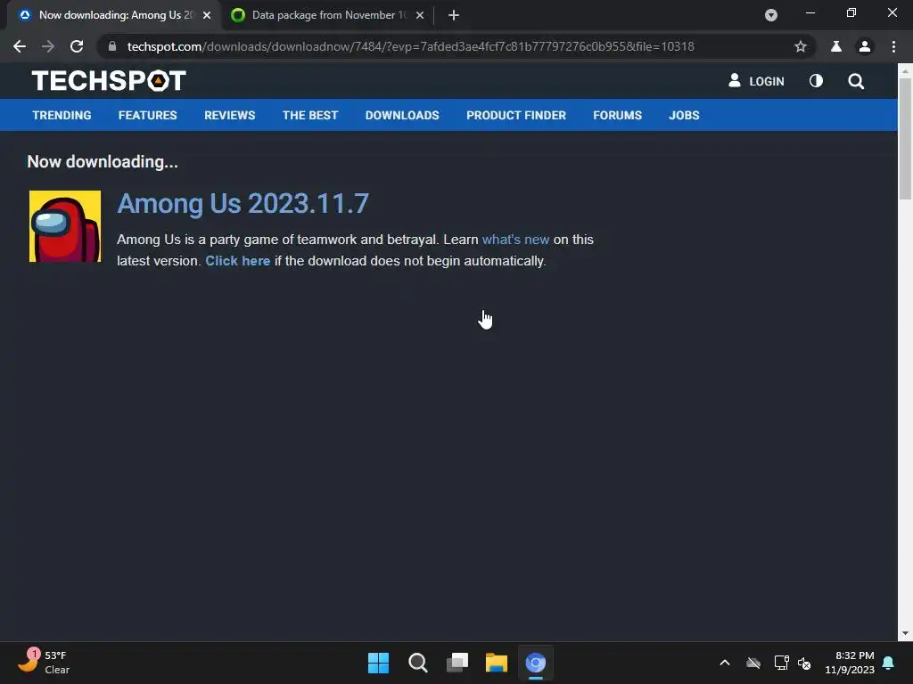Go to TechSpot homepage via logo
The width and height of the screenshot is (913, 684).
109,81
